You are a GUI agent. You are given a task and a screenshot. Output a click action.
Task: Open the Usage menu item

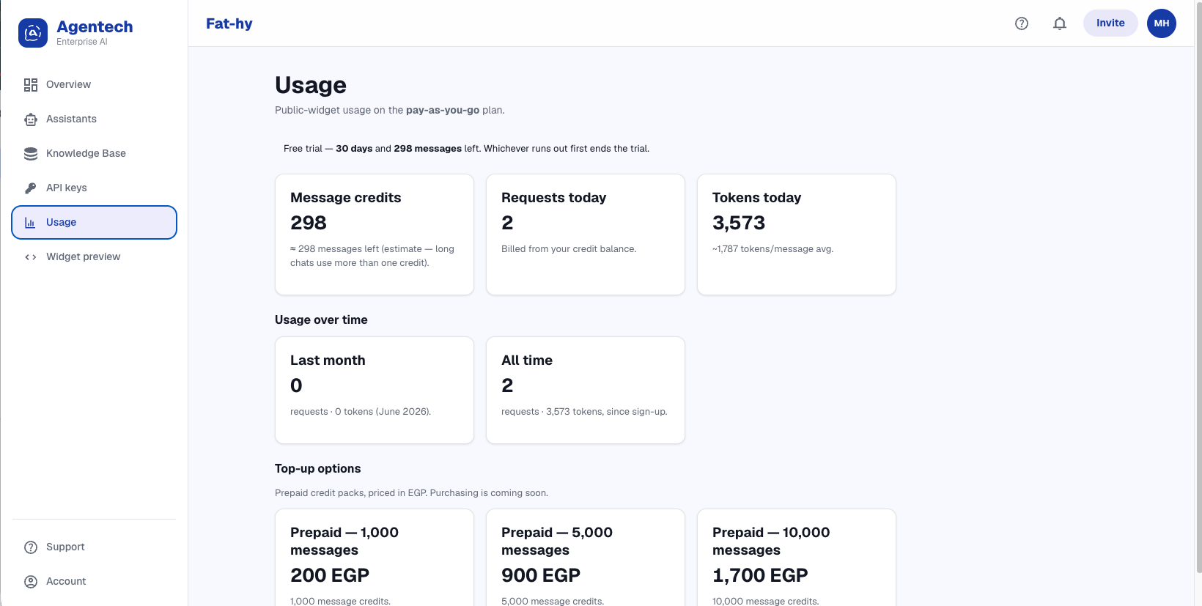(95, 222)
